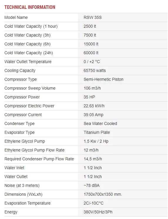Click the Semi-Hermetic Piston value
Viewport: 168px width, 219px height.
[103, 79]
